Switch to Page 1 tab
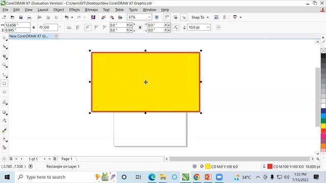Screen dimensions: 326x183 click(67, 159)
